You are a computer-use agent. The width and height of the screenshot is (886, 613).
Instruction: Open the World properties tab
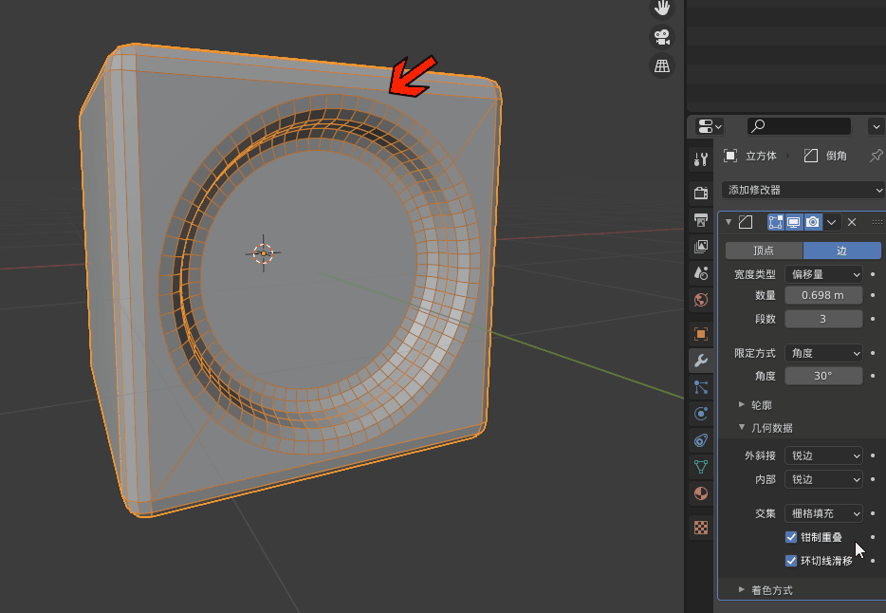click(x=701, y=300)
